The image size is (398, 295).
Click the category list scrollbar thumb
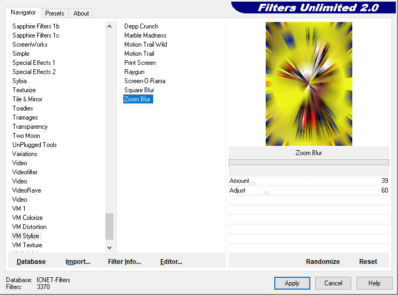tap(109, 226)
